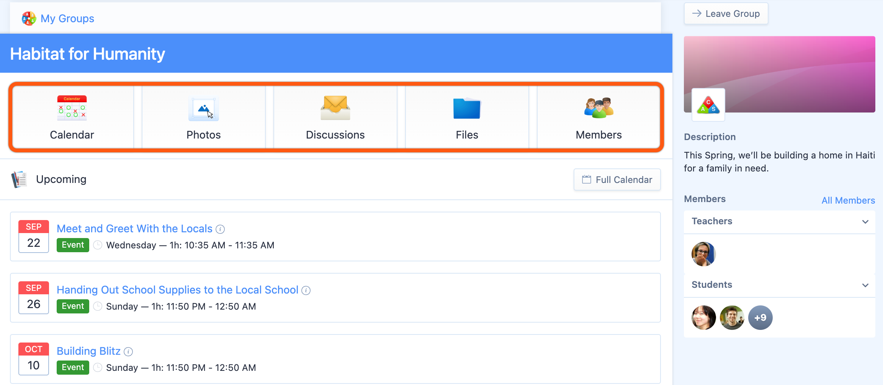Viewport: 883px width, 385px height.
Task: Collapse the Teachers section chevron
Action: click(x=865, y=222)
